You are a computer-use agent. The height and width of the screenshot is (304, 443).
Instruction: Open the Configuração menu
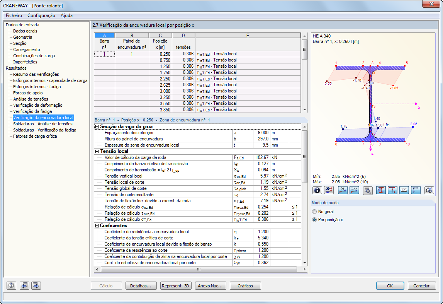point(41,15)
